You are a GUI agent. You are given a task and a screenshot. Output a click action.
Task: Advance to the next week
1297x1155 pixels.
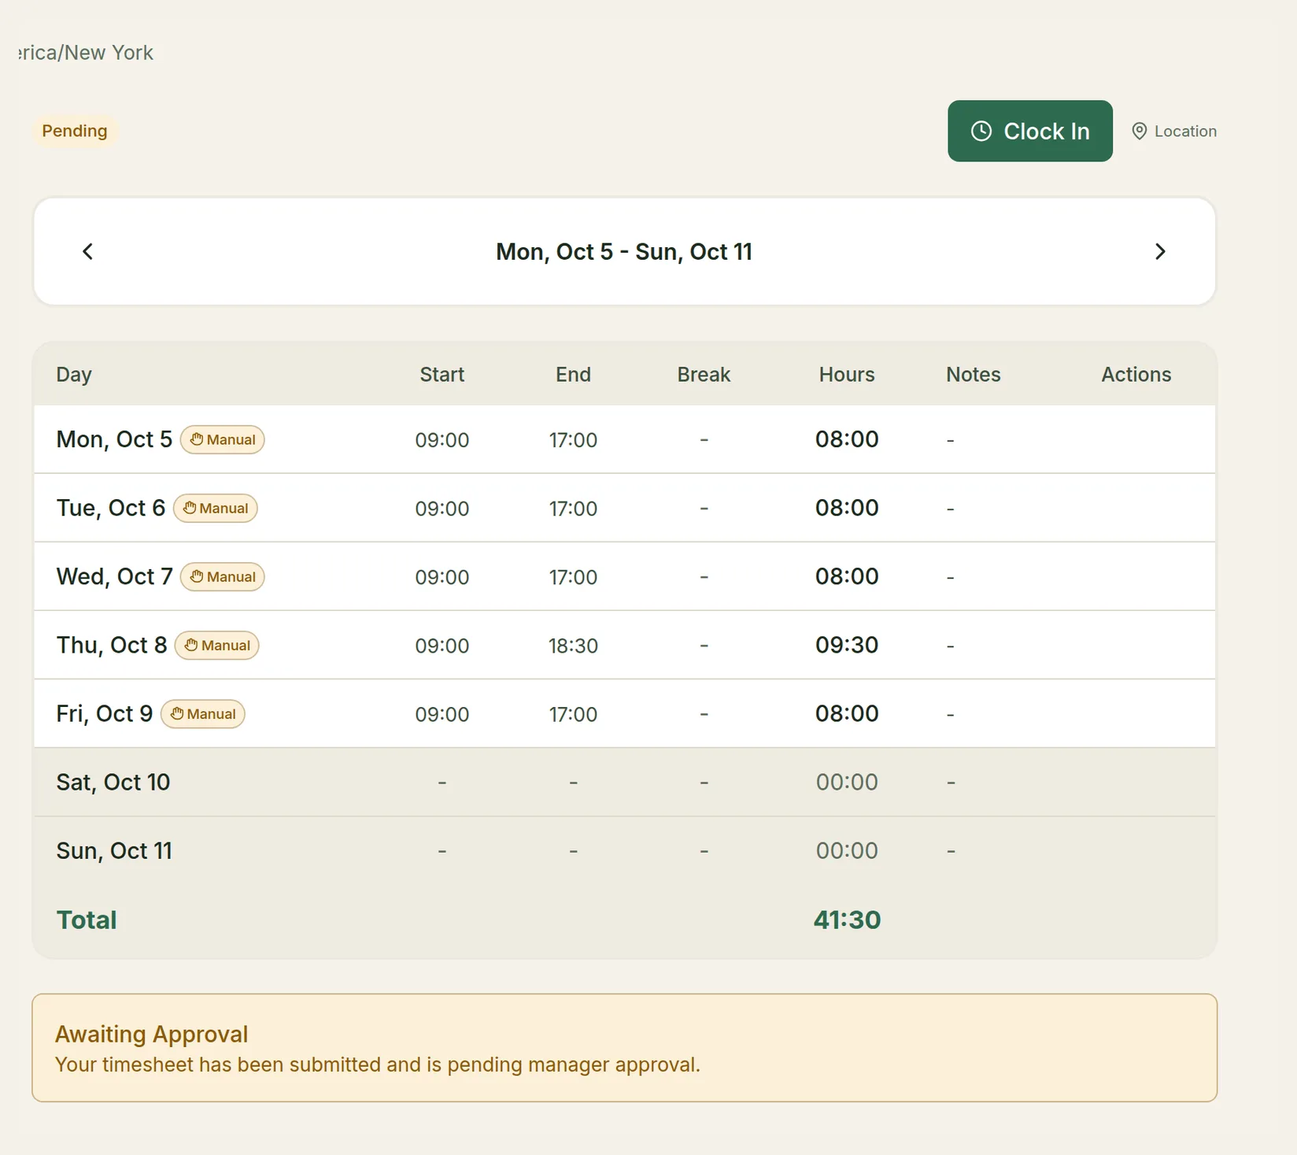click(x=1160, y=251)
